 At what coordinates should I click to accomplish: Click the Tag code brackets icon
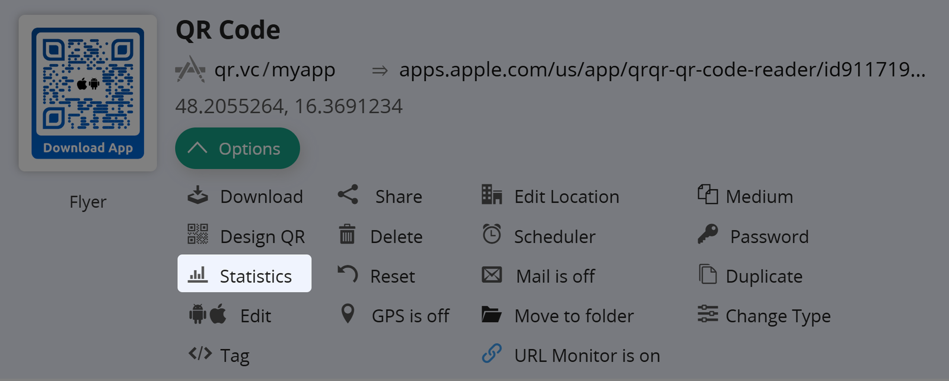click(200, 354)
